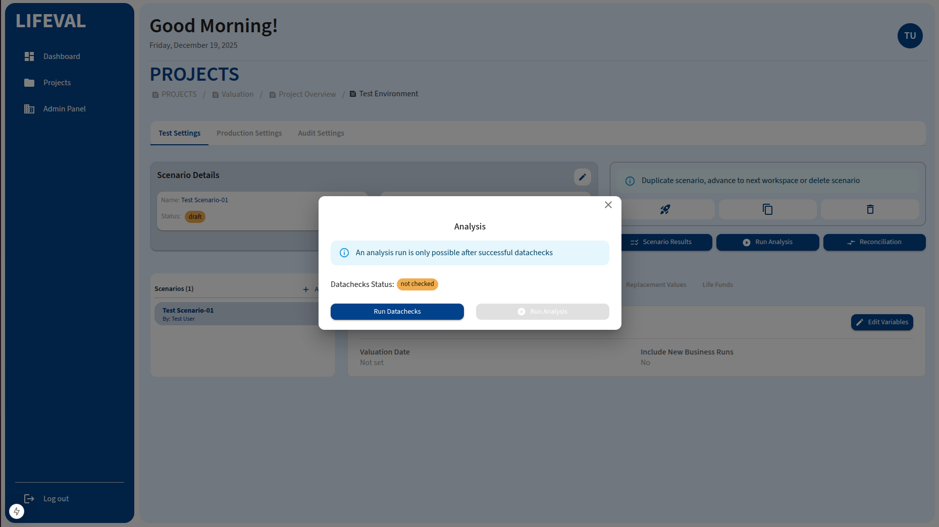Screen dimensions: 939x527
Task: Click the Edit Variables button
Action: point(881,322)
